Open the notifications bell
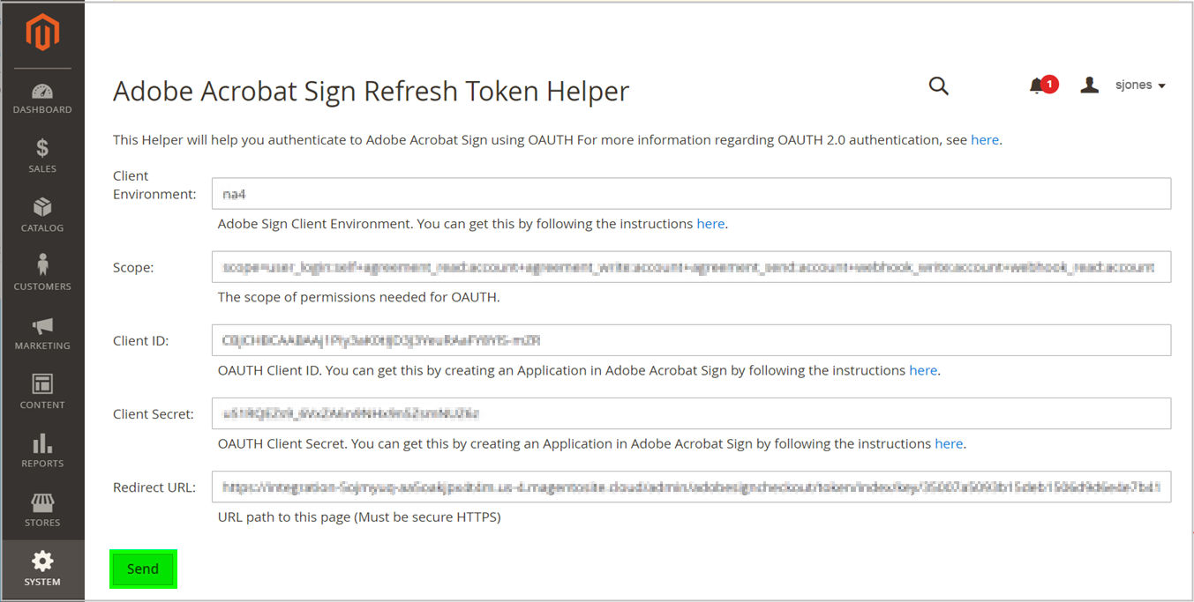Image resolution: width=1194 pixels, height=602 pixels. (1037, 85)
